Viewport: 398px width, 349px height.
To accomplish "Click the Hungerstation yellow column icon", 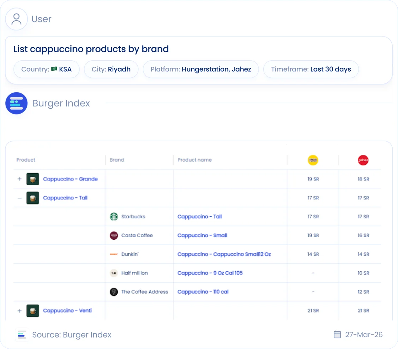I will coord(313,160).
